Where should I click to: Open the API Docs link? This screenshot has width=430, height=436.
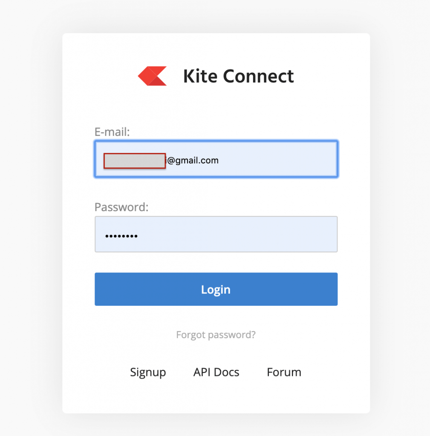216,372
